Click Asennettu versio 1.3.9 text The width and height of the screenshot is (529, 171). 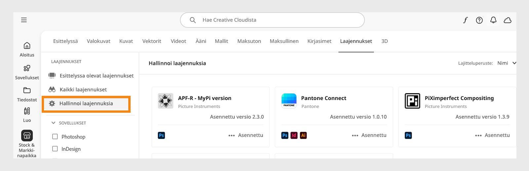coord(482,117)
